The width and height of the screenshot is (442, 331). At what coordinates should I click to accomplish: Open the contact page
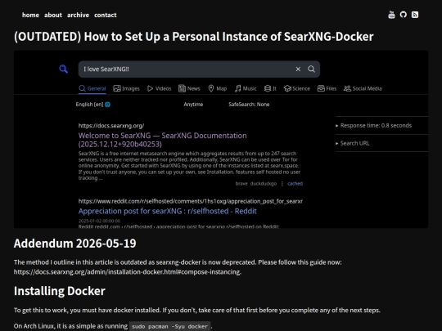coord(105,15)
